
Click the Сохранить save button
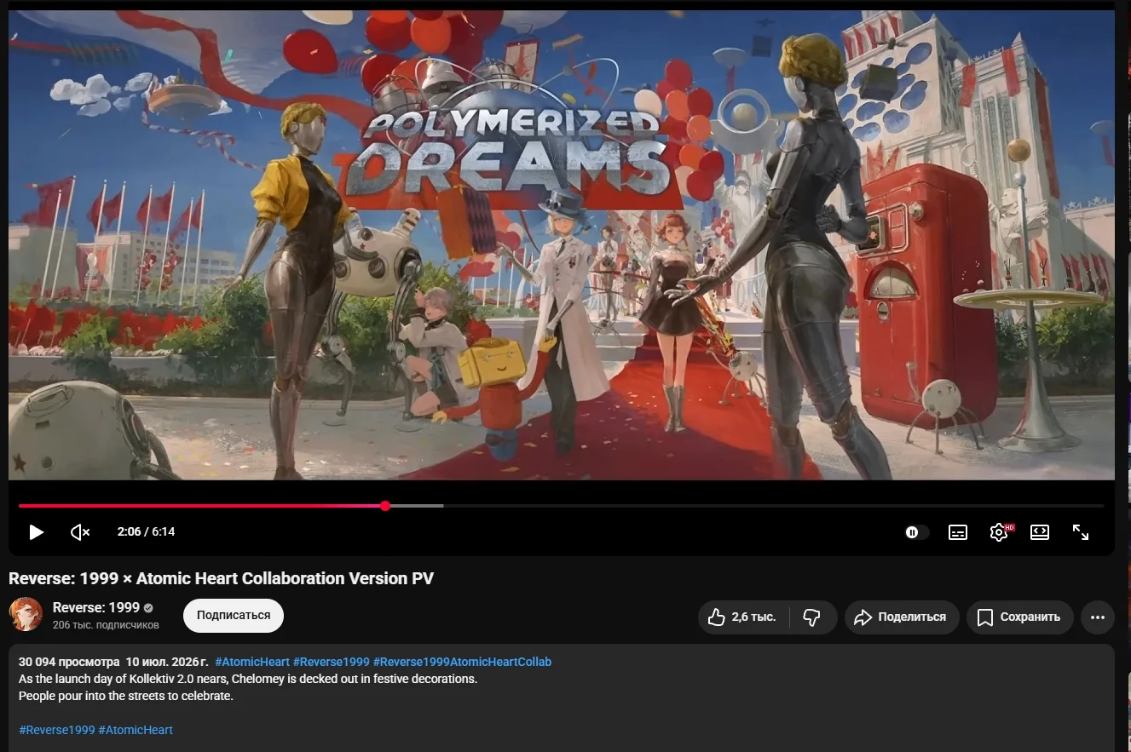1020,617
